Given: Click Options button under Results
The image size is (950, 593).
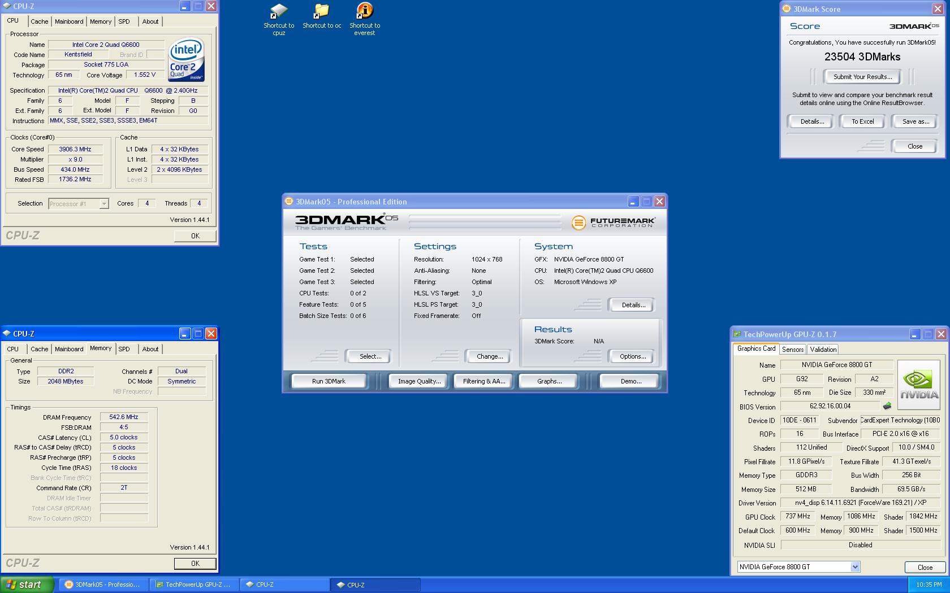Looking at the screenshot, I should (632, 356).
